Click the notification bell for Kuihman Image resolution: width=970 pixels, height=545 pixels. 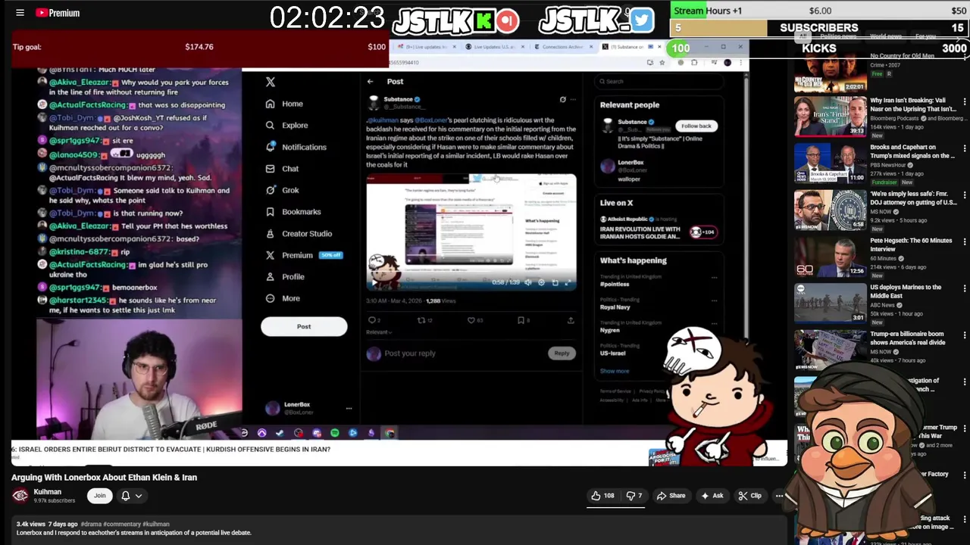pos(126,496)
